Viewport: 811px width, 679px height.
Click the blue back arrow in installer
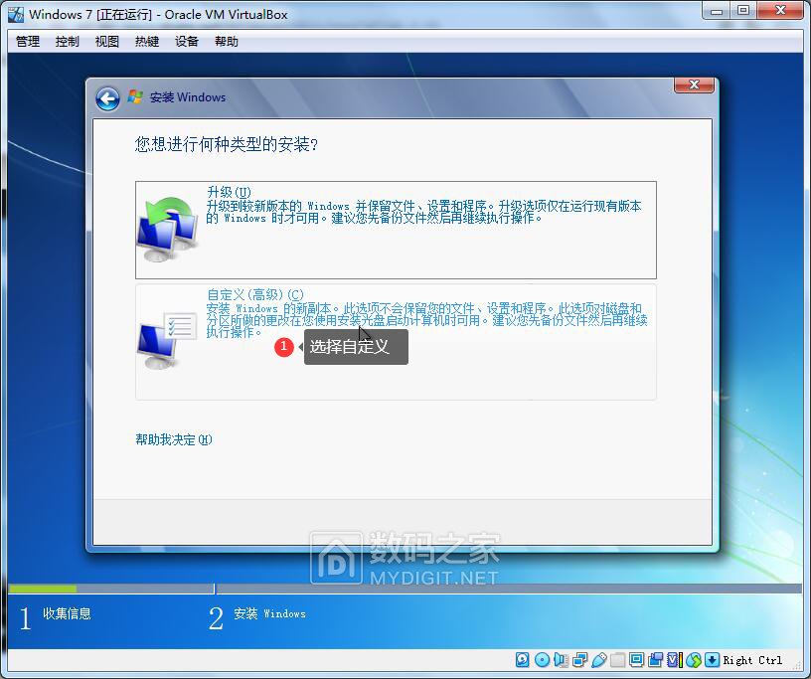[x=107, y=98]
